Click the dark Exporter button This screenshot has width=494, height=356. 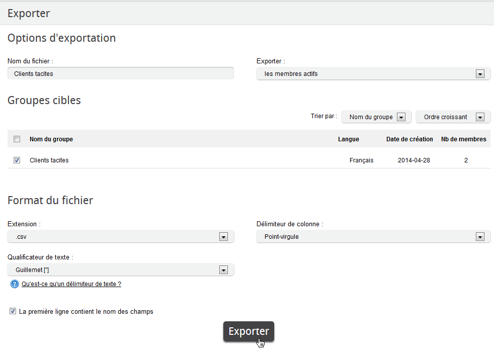point(249,331)
